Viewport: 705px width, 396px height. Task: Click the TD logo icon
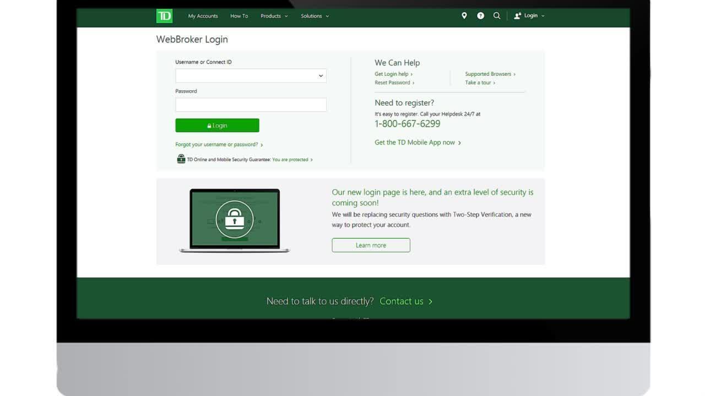coord(164,16)
